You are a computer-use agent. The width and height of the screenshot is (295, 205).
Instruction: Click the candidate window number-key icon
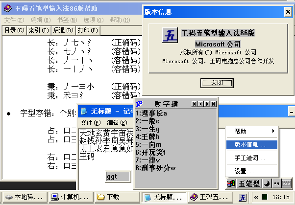click(139, 104)
